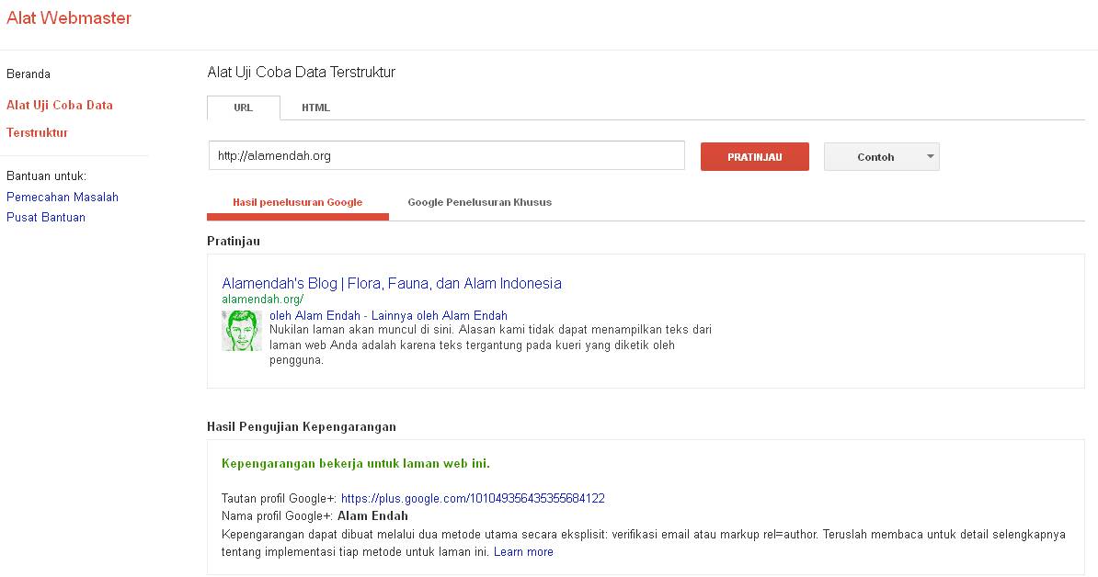
Task: Click the author portrait thumbnail in preview
Action: (242, 331)
